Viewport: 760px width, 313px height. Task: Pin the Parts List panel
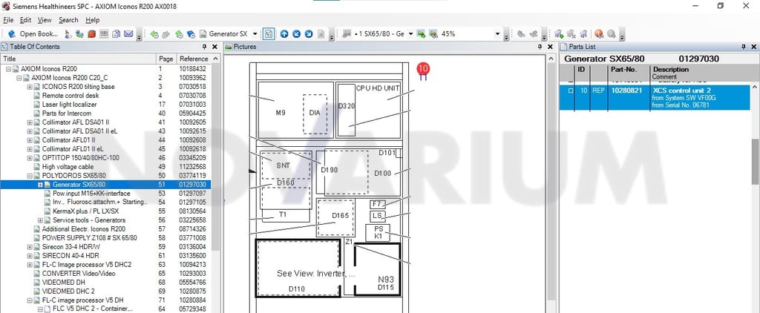[x=744, y=47]
